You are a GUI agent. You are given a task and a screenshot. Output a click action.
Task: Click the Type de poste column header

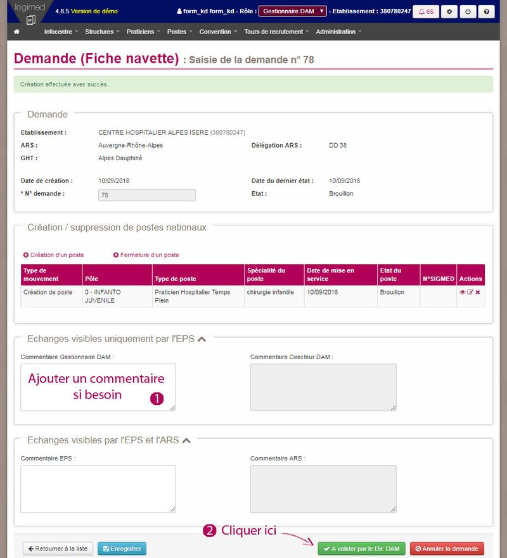pos(198,275)
